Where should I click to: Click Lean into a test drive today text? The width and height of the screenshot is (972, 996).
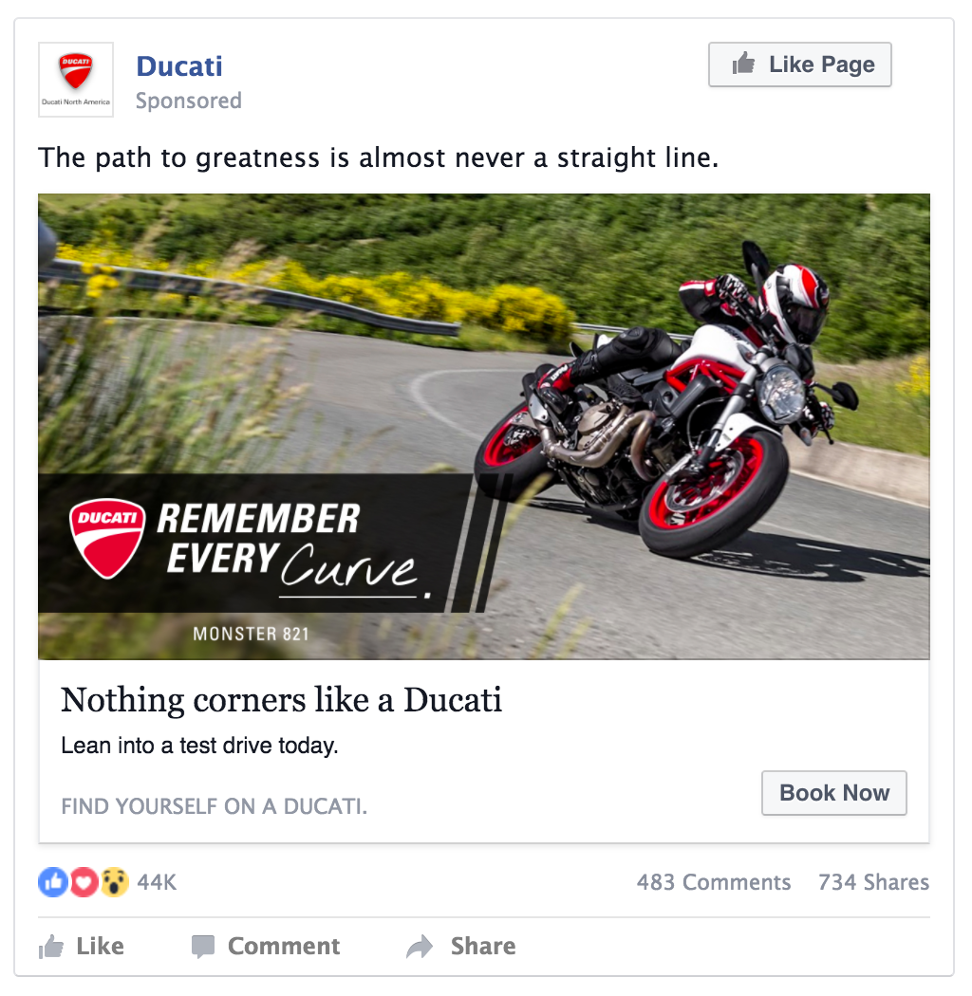199,745
